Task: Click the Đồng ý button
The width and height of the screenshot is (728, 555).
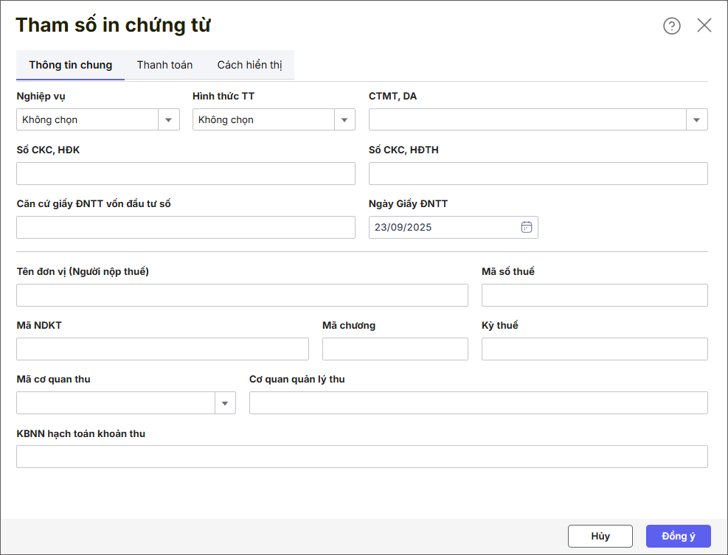Action: pos(678,536)
